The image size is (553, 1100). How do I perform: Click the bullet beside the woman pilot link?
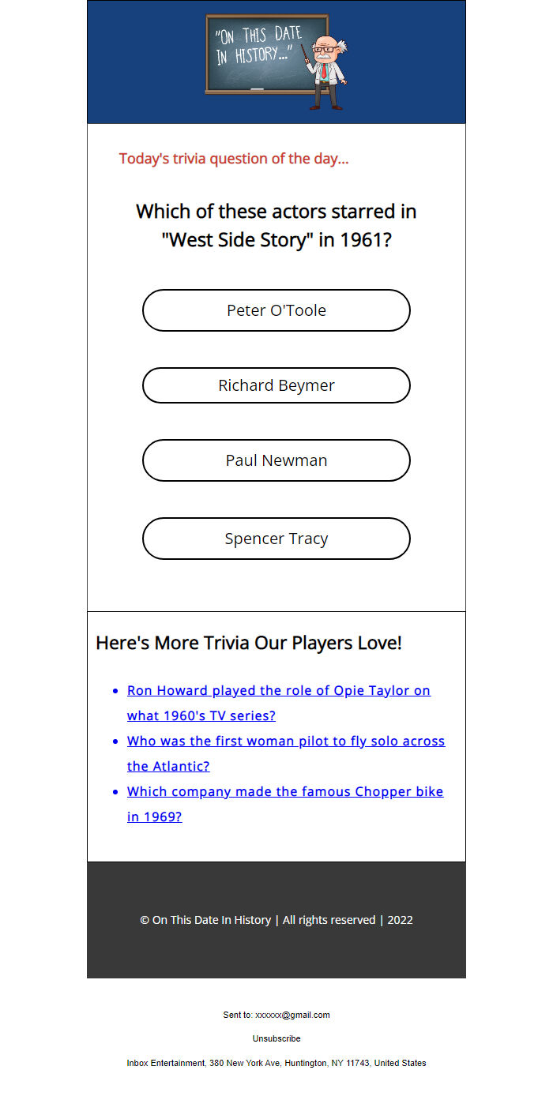[x=116, y=741]
